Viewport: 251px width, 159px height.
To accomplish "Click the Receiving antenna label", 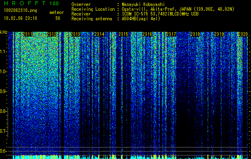I will [x=92, y=19].
